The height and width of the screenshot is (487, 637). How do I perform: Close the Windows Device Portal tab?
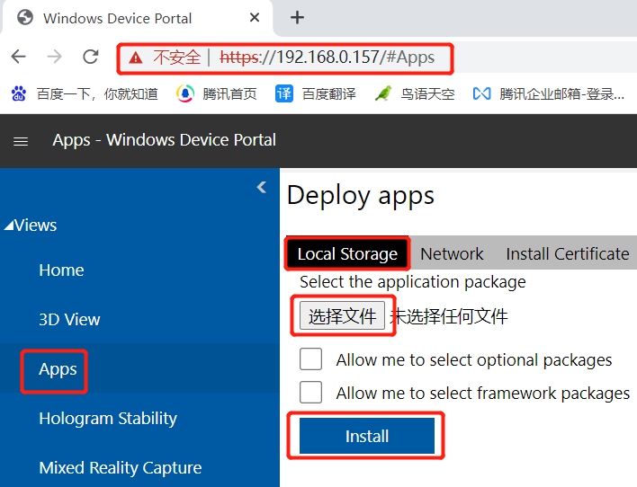click(x=255, y=17)
